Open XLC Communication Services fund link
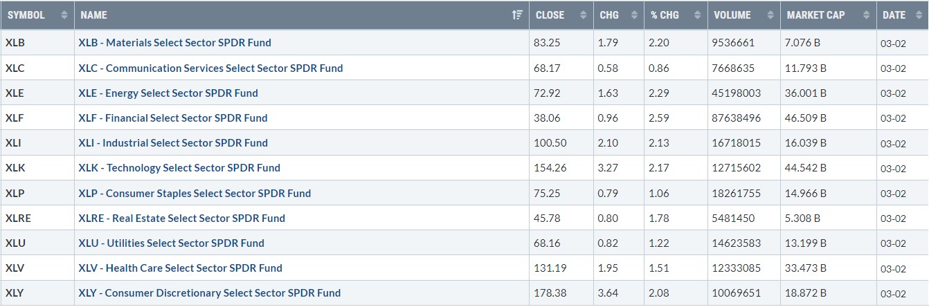Screen dimensions: 929x307 (210, 68)
